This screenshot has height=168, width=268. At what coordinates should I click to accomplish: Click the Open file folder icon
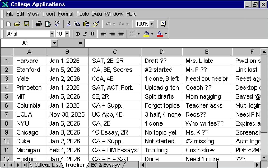tap(17, 24)
